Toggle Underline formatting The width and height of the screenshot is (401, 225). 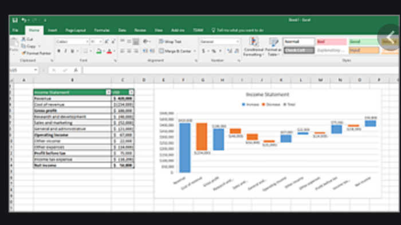click(x=72, y=51)
